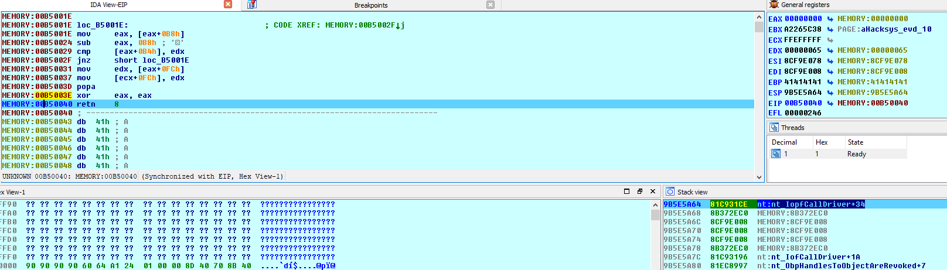Click the jump arrow next to EIP register
The height and width of the screenshot is (270, 947).
(830, 103)
